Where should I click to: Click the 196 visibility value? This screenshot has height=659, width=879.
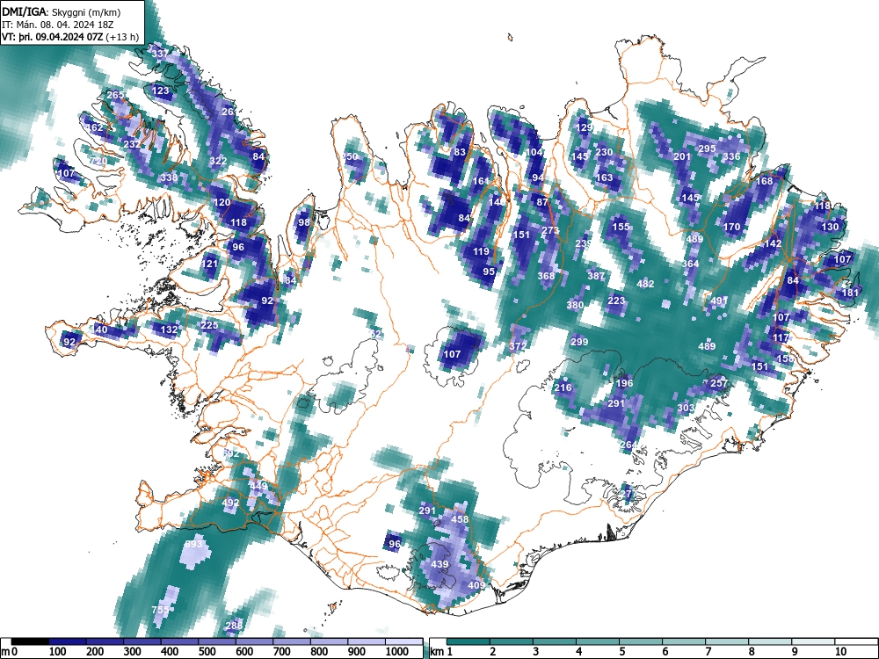pos(624,384)
